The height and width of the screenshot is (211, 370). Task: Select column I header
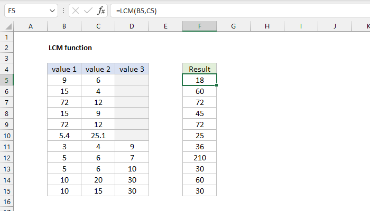coord(301,26)
